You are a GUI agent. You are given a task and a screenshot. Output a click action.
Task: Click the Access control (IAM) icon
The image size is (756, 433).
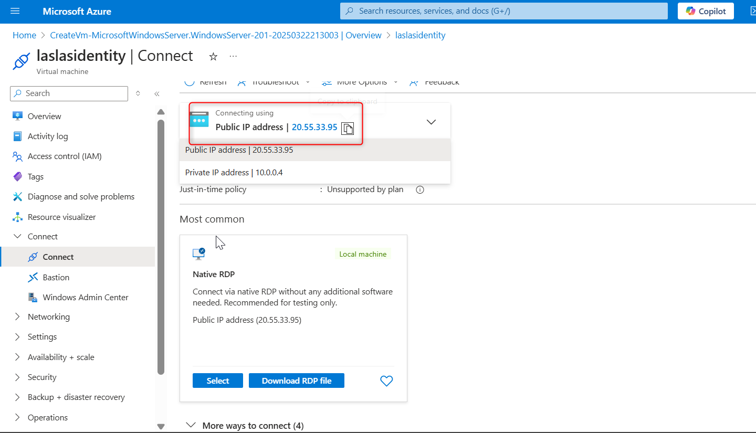click(x=18, y=156)
